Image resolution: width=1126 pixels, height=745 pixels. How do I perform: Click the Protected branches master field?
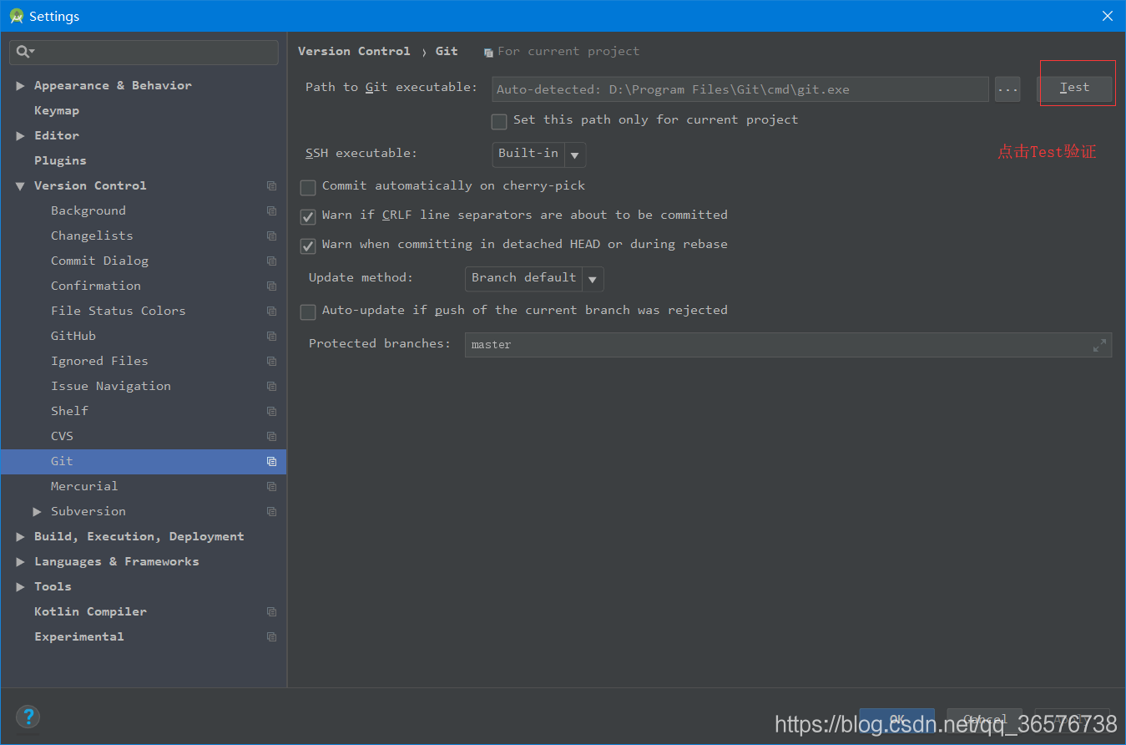coord(788,345)
